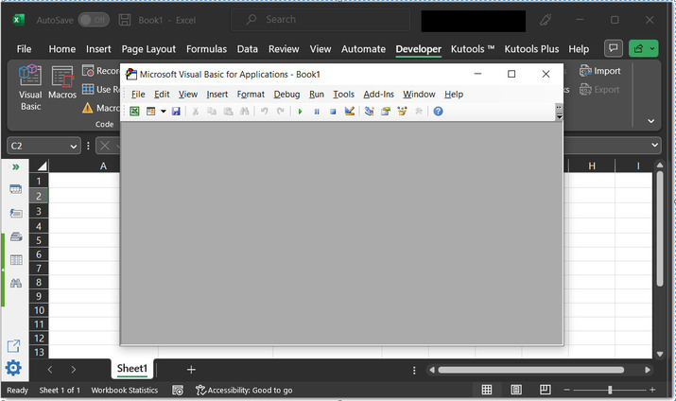Screen dimensions: 676x401
Task: Switch to the Page Layout ribbon tab
Action: [148, 49]
